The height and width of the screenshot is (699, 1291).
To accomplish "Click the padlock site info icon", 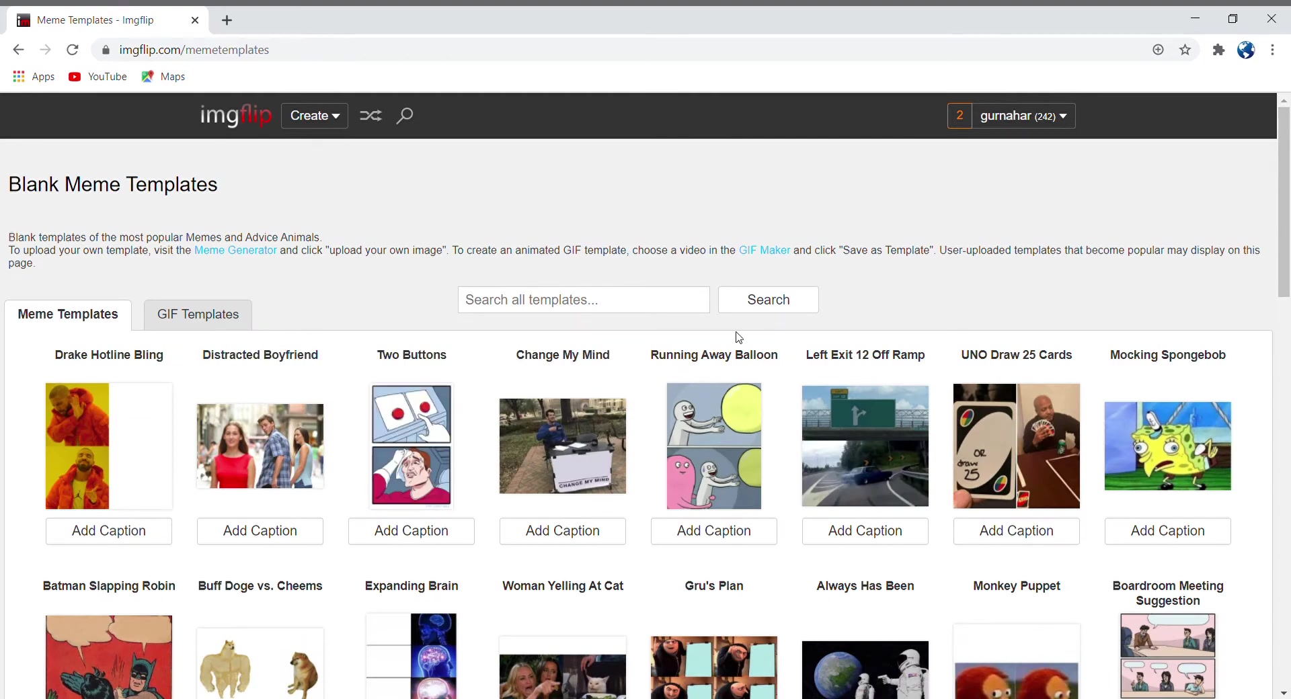I will pos(105,50).
